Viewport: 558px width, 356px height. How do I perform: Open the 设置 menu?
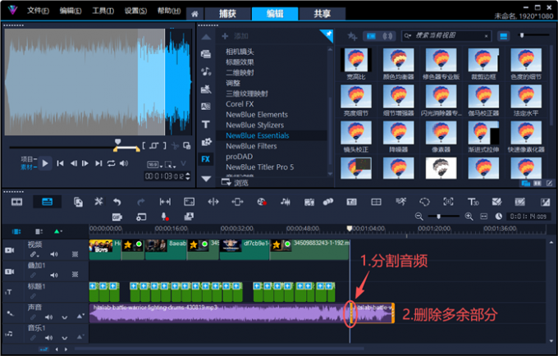(x=135, y=11)
